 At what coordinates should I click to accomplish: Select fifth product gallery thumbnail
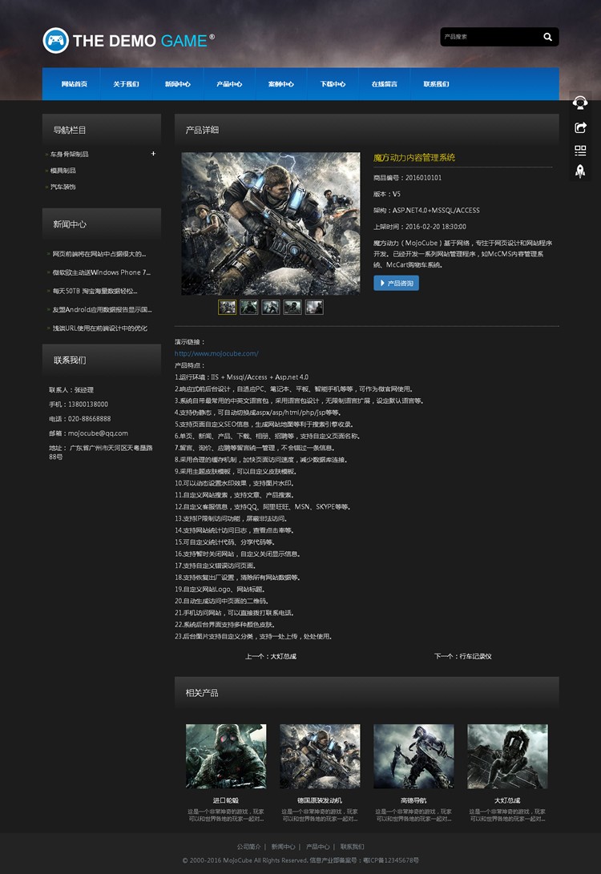pos(314,307)
